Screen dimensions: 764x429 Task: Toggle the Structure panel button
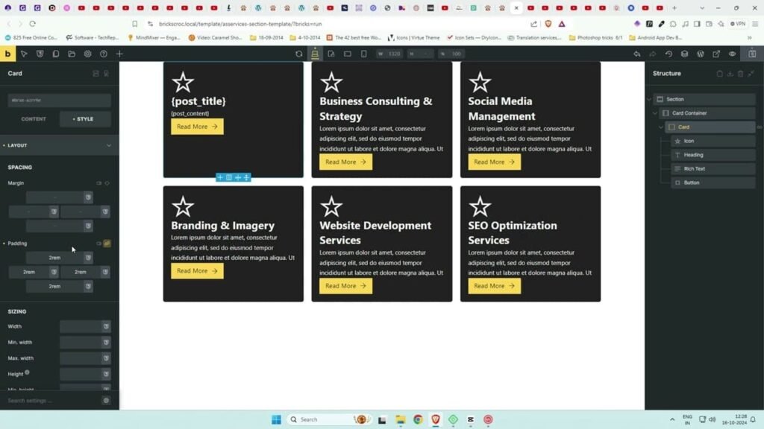click(752, 54)
